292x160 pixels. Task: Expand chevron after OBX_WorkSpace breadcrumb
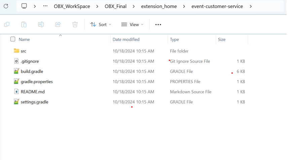(97, 6)
